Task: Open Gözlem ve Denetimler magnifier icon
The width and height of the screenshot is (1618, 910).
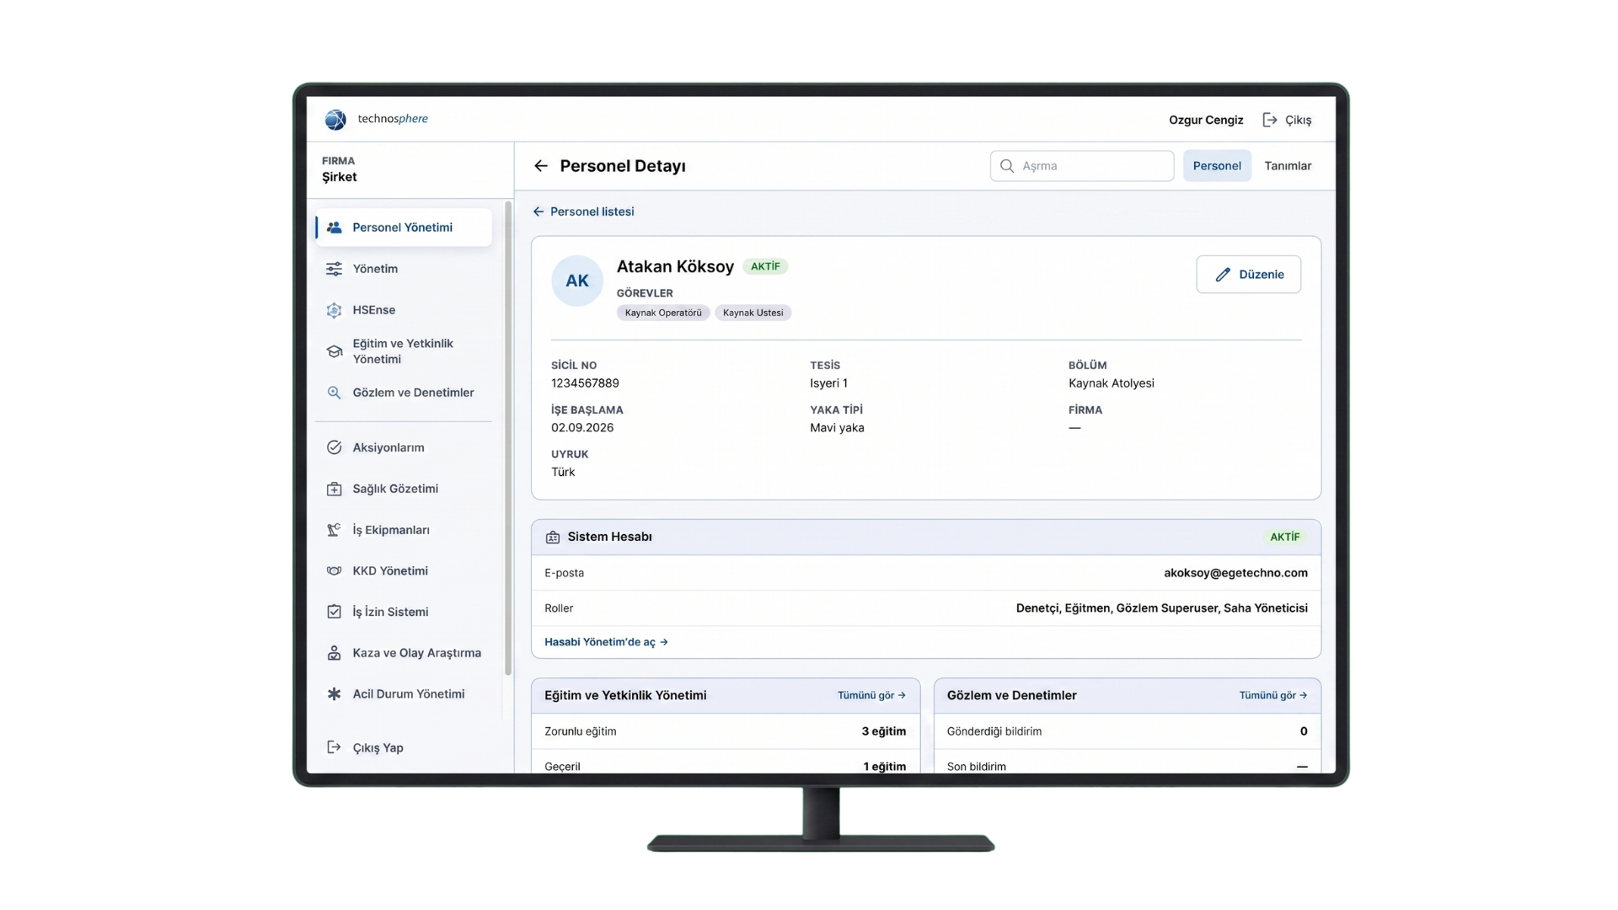Action: click(335, 393)
